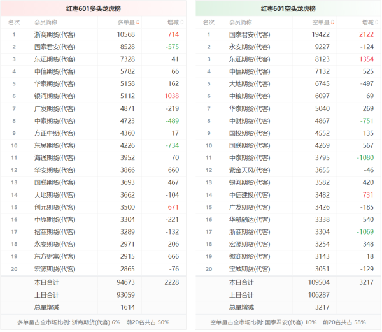Click green change value -1069

[x=365, y=232]
